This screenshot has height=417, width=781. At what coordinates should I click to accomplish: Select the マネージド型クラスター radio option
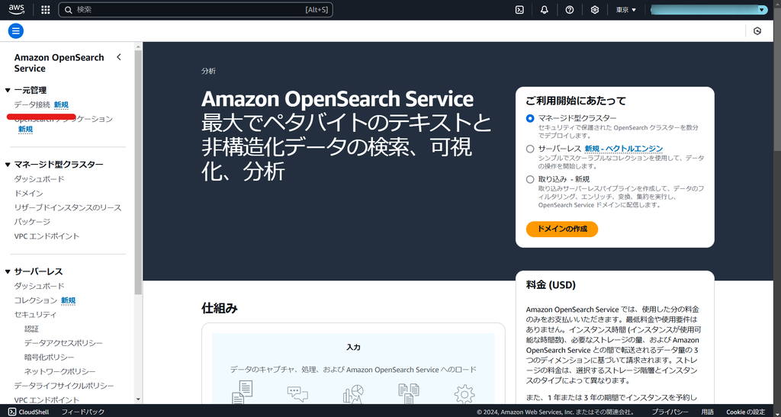[530, 118]
